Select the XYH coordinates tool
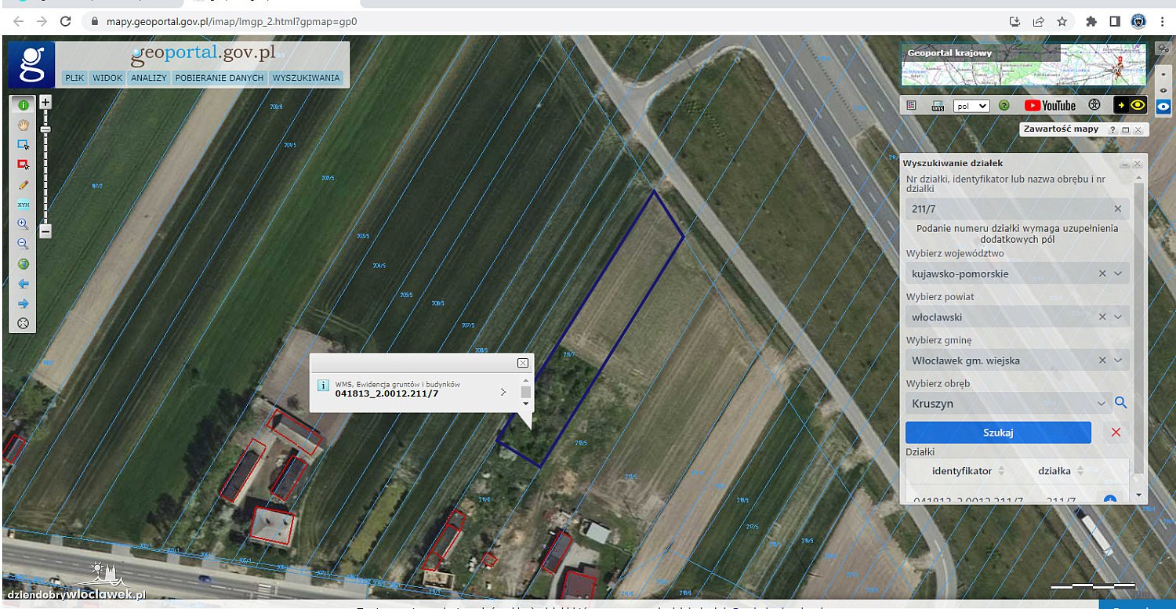The height and width of the screenshot is (609, 1176). (x=24, y=205)
